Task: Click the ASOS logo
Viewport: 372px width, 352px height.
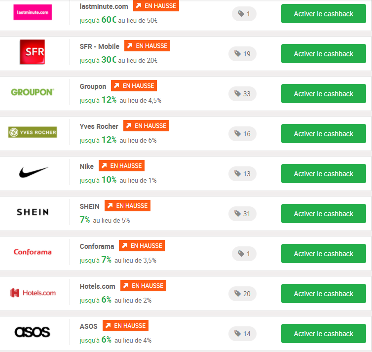Action: tap(32, 332)
